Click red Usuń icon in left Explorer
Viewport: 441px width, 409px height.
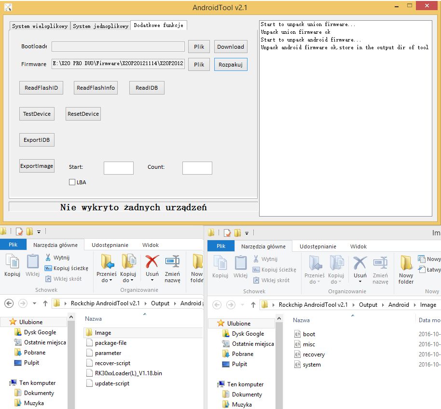tap(152, 261)
